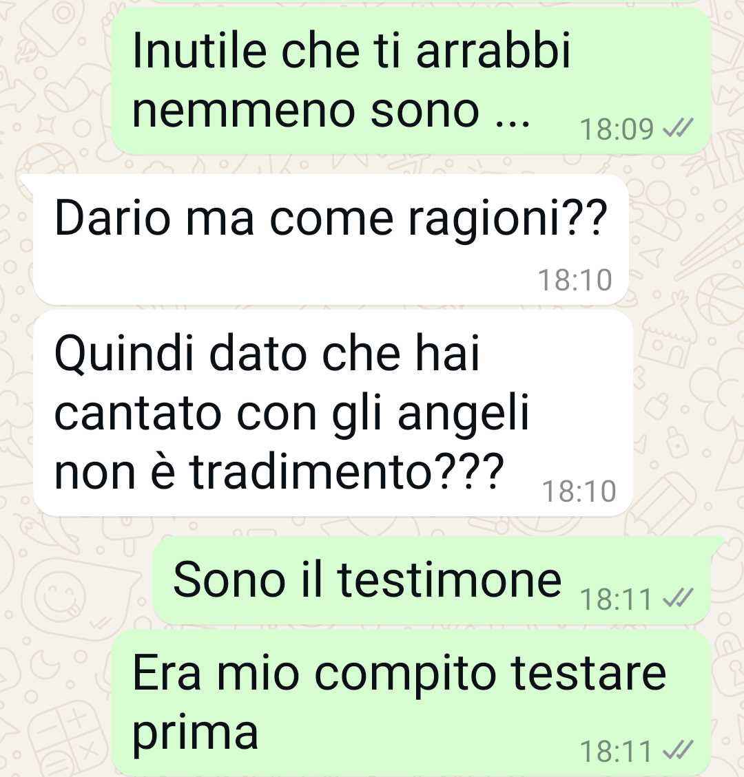Click the word "angeli"
This screenshot has height=777, width=744.
[463, 414]
